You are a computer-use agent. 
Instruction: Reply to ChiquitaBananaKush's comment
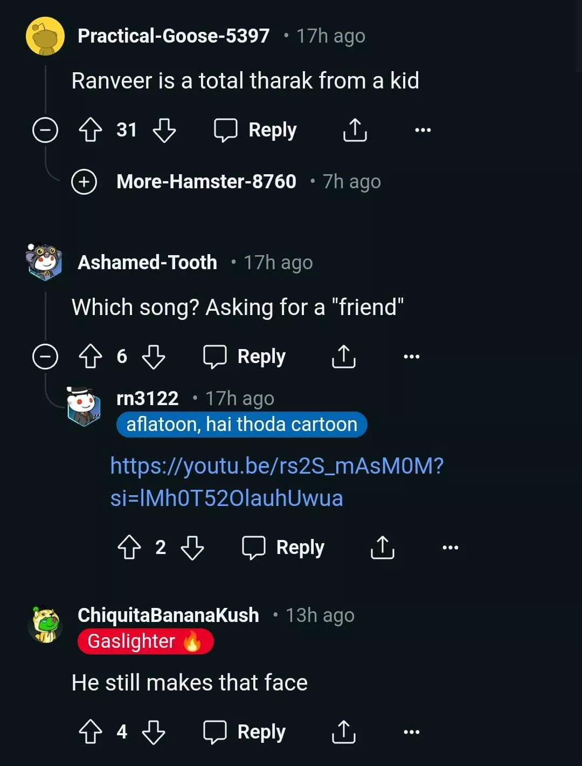coord(245,732)
